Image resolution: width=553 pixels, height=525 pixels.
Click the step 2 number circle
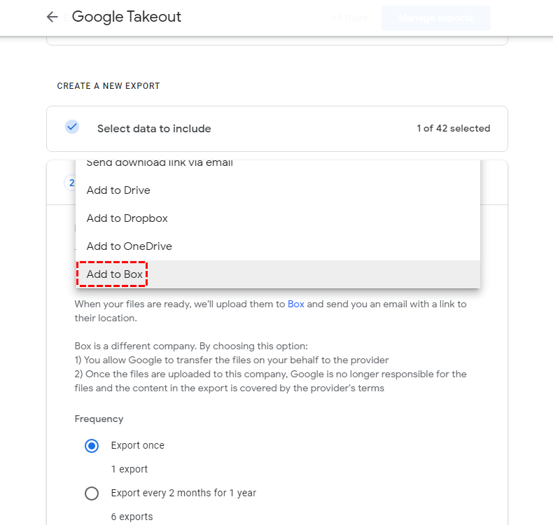click(70, 183)
